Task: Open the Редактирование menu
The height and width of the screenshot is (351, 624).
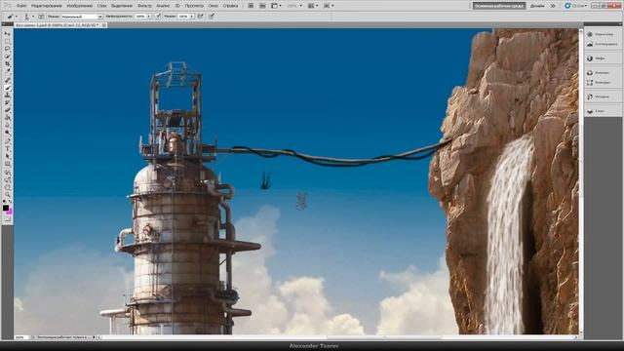Action: (x=47, y=6)
